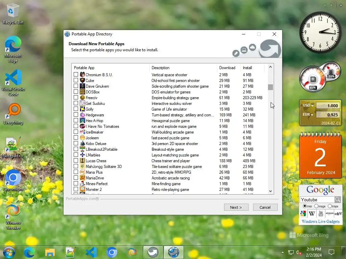This screenshot has width=346, height=259.
Task: Click the eBay shortcut in Google gadget
Action: tap(338, 213)
